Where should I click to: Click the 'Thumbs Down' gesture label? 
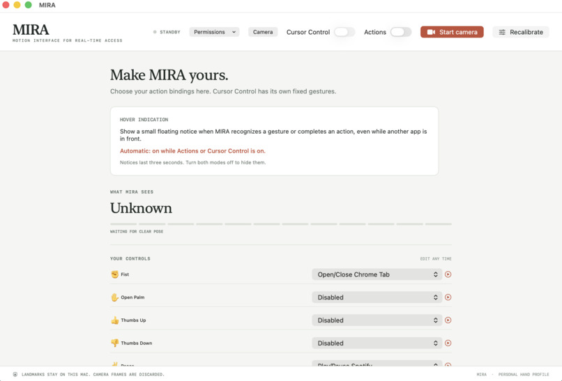tap(136, 343)
